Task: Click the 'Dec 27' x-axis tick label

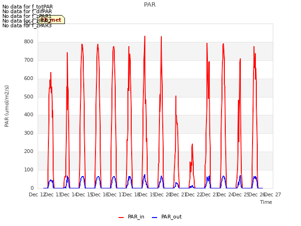Action: pyautogui.click(x=274, y=194)
